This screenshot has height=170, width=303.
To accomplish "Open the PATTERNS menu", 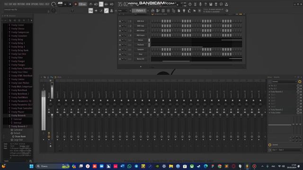I will click(21, 4).
